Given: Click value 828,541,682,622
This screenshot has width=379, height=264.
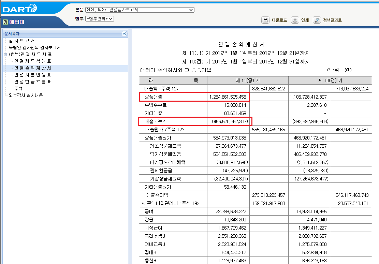Looking at the screenshot, I should tap(268, 89).
